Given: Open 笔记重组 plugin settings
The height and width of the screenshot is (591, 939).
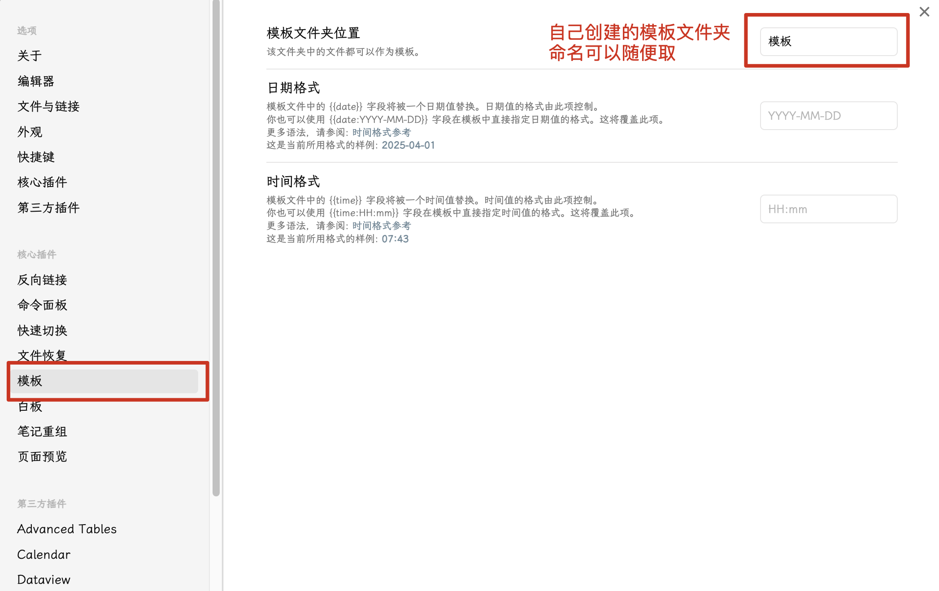Looking at the screenshot, I should [42, 431].
